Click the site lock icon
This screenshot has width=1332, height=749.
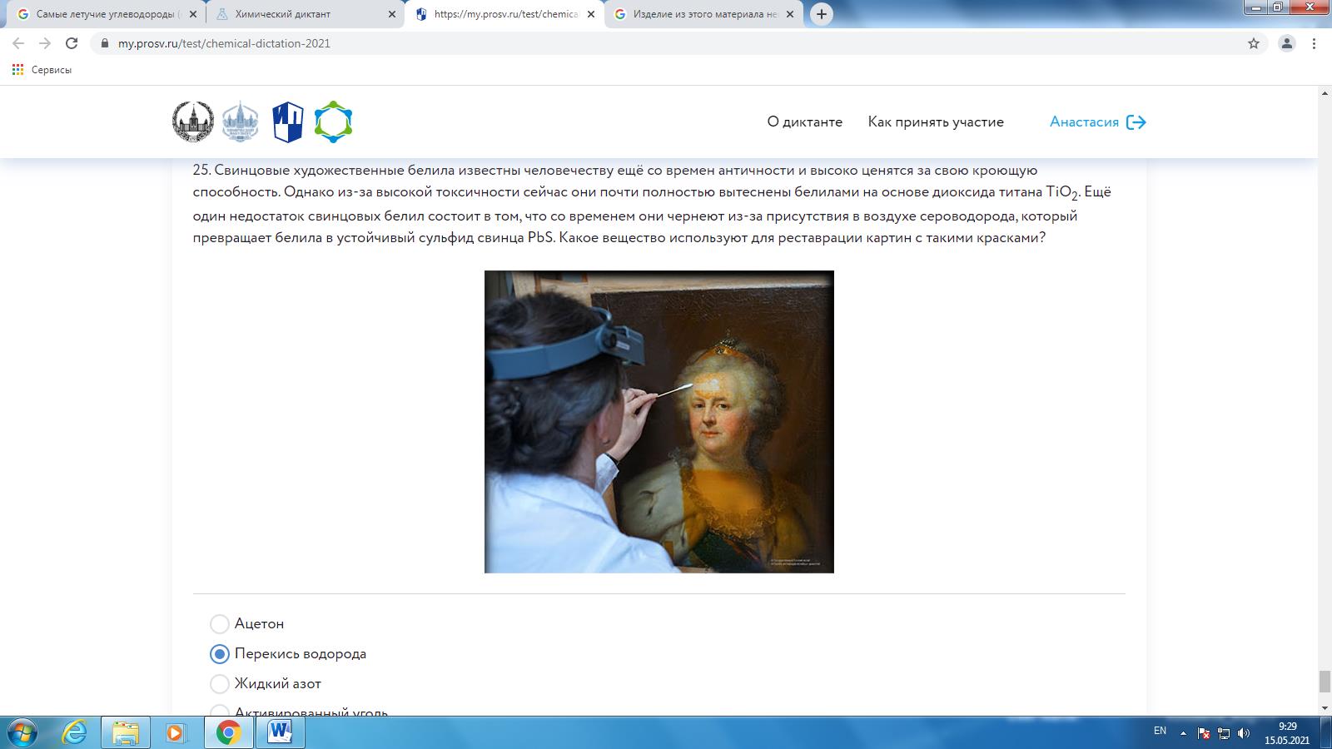[104, 43]
